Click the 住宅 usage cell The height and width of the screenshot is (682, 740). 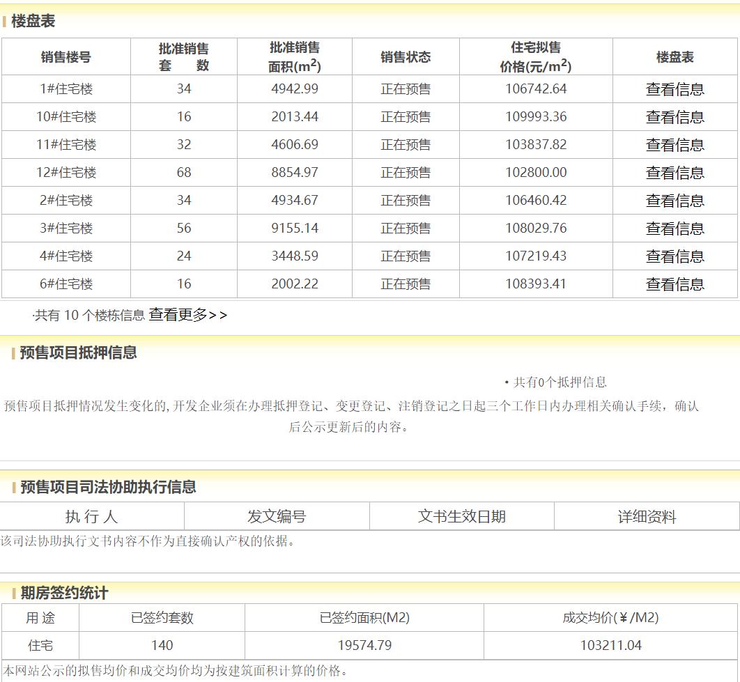40,645
